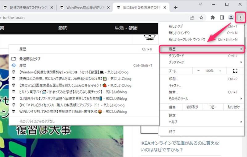The height and width of the screenshot is (157, 247).
Task: Click favicon beside 【Windows】Excel entry
Action: 14,72
